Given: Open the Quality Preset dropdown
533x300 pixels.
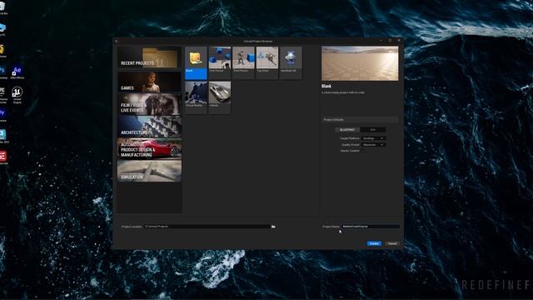Looking at the screenshot, I should pos(373,145).
